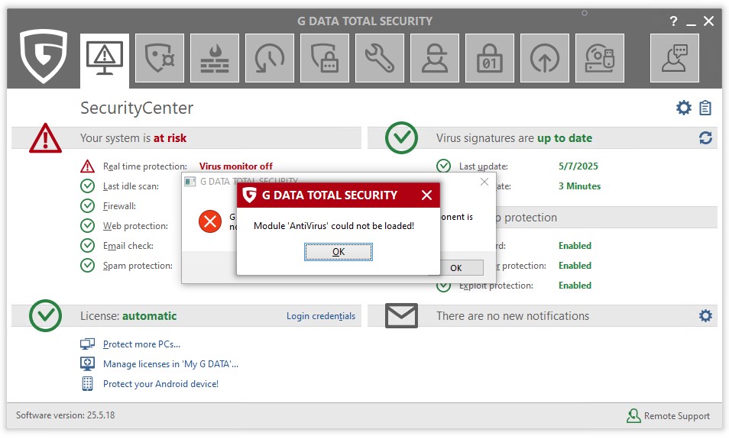The image size is (729, 439).
Task: Open the Password Manager shield-lock tab
Action: 325,58
